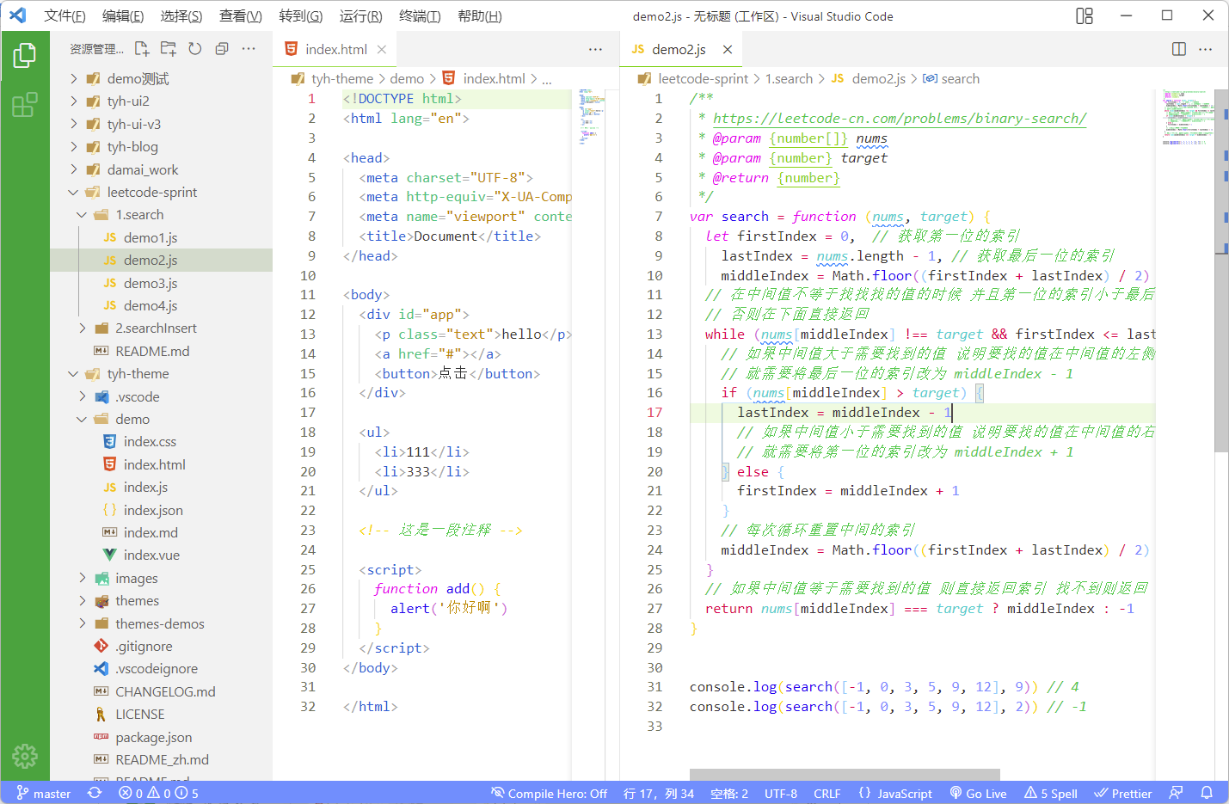The image size is (1229, 804).
Task: Click the Prettier status item
Action: click(1122, 793)
